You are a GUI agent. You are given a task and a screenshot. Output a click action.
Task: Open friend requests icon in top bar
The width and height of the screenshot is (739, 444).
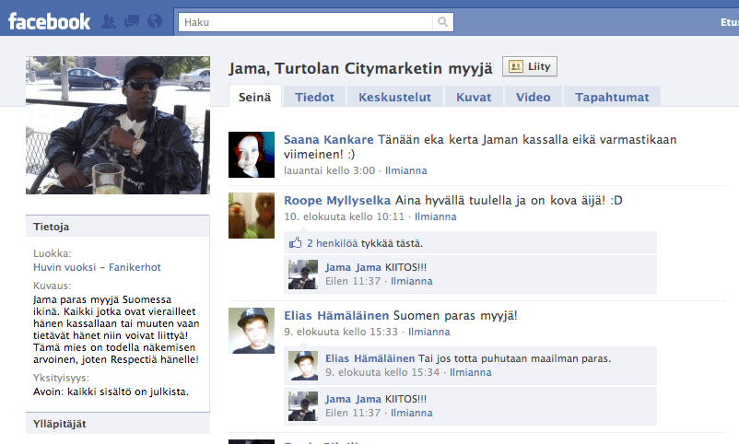pos(110,21)
